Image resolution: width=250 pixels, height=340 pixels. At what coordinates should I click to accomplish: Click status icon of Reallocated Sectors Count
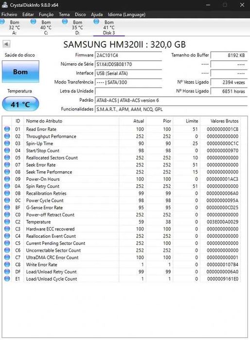tap(7, 158)
